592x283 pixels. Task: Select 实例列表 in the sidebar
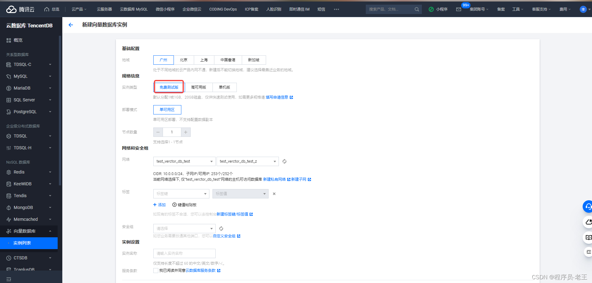point(29,243)
